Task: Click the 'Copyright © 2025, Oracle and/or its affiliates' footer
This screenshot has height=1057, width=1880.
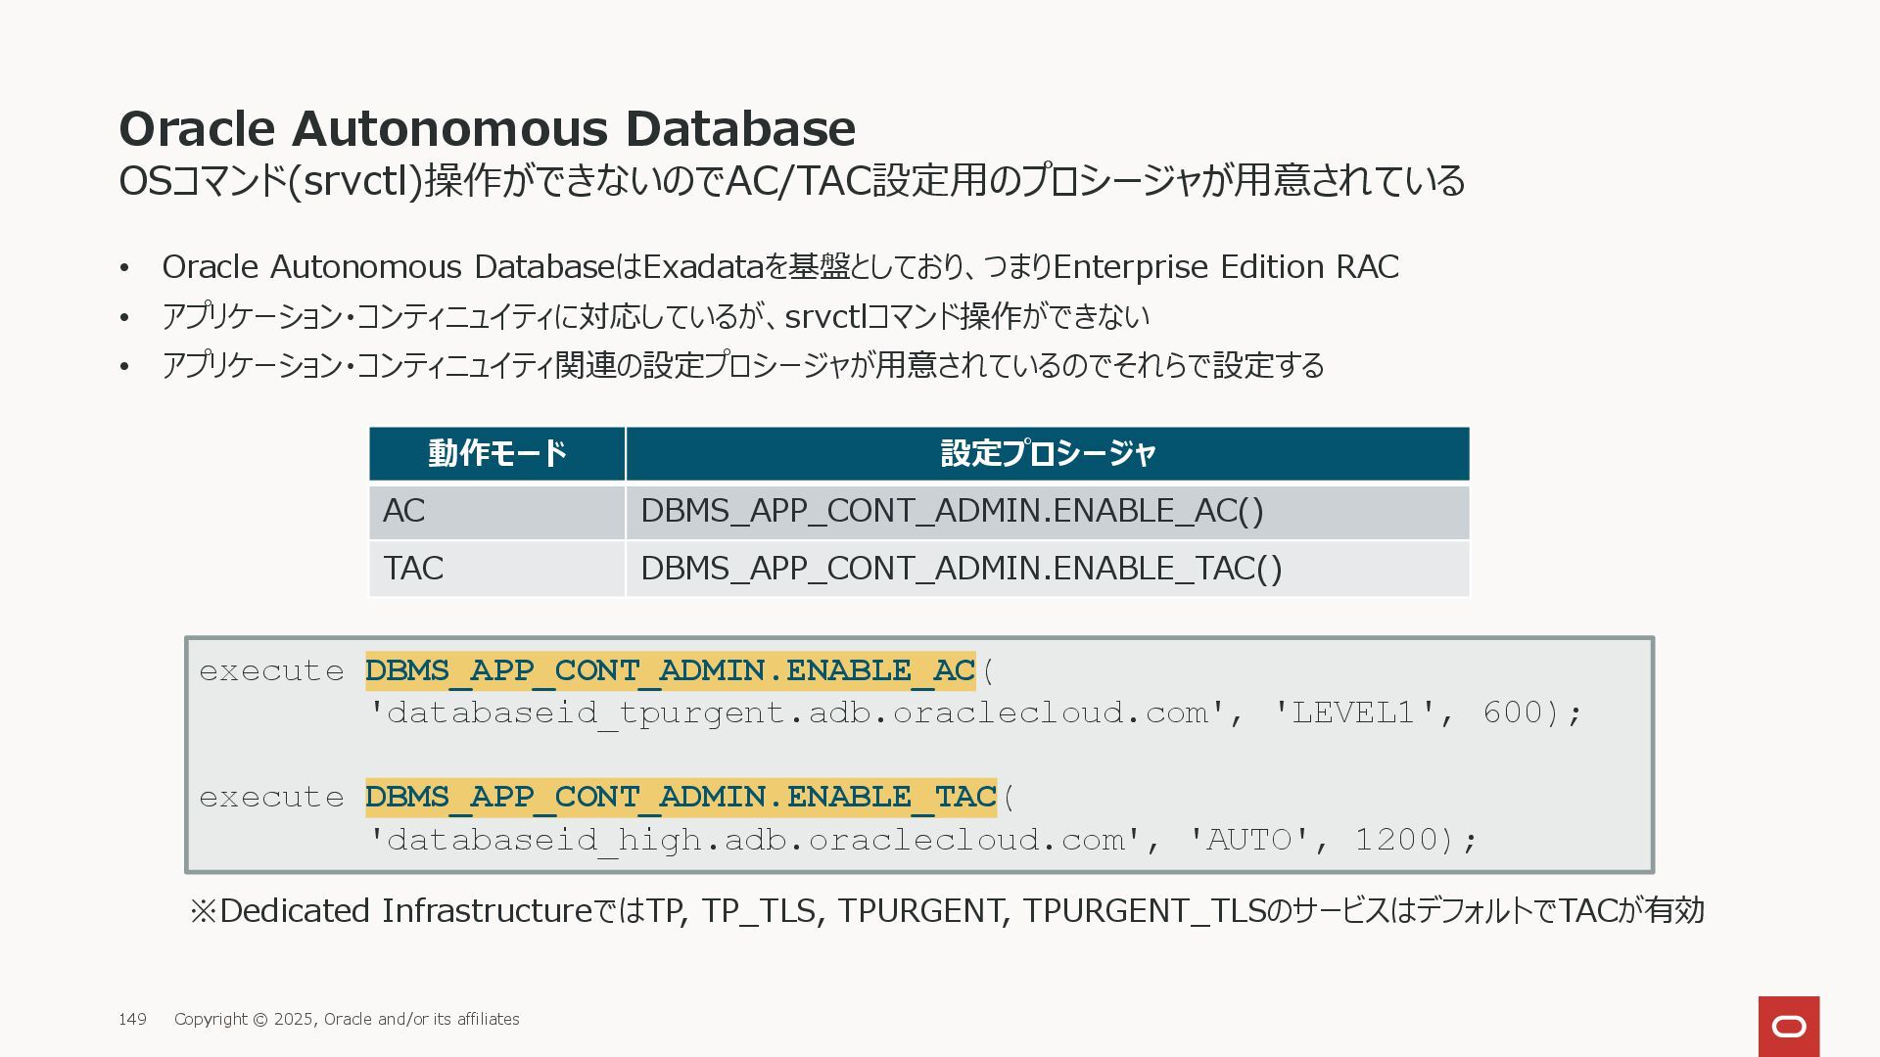Action: coord(347,1019)
